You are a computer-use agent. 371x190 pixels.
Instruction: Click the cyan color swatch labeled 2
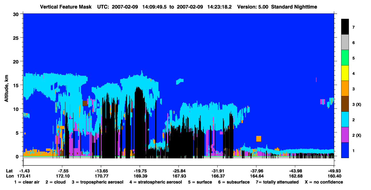click(345, 119)
